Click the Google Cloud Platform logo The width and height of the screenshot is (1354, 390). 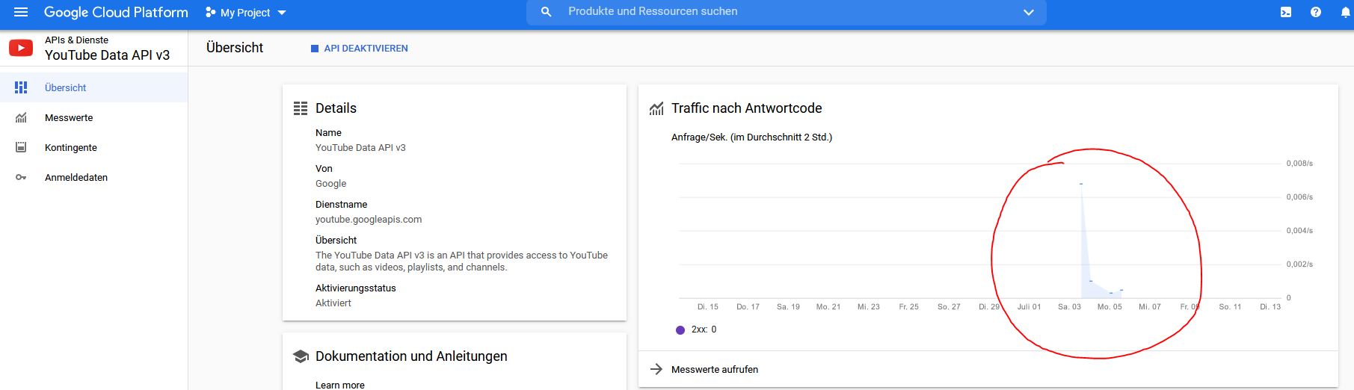(x=116, y=13)
